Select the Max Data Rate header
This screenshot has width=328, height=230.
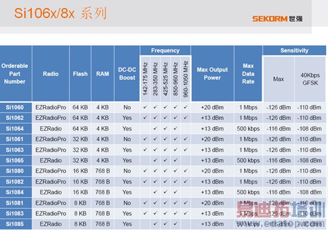click(x=248, y=74)
